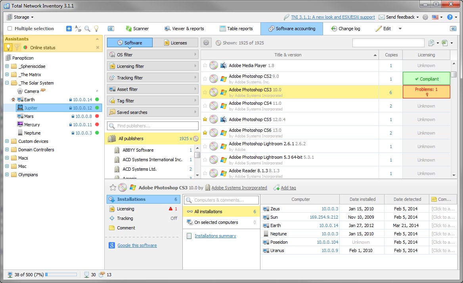Click the find-by-IP icon in the toolbar
Viewport: 463px width, 283px height.
(x=78, y=28)
